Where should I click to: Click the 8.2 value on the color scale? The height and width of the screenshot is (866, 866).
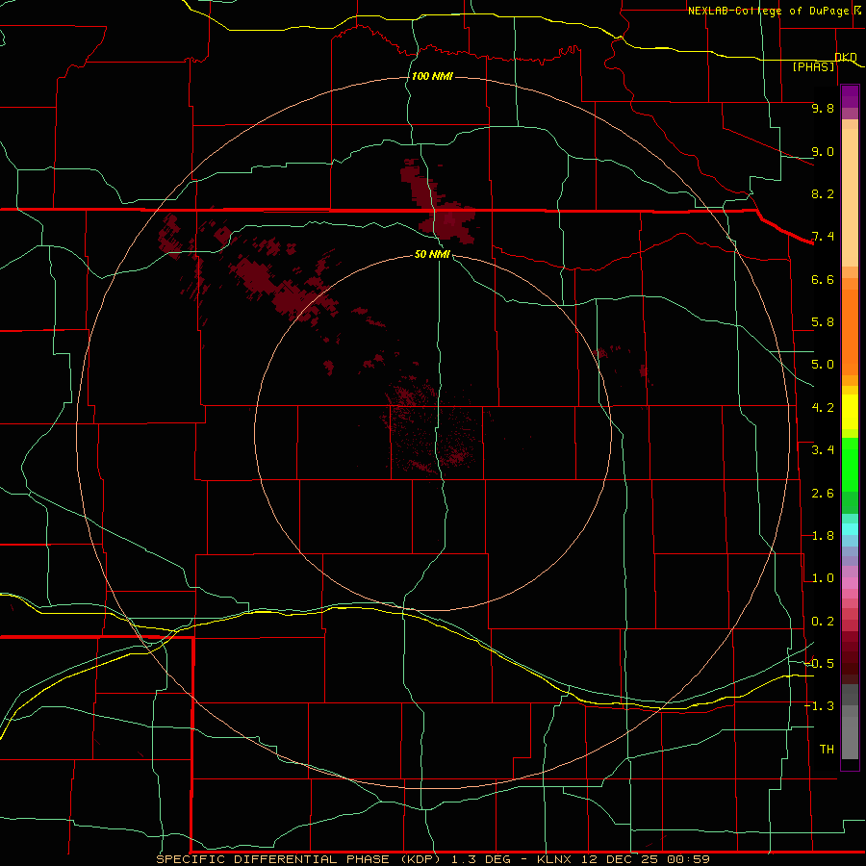823,193
